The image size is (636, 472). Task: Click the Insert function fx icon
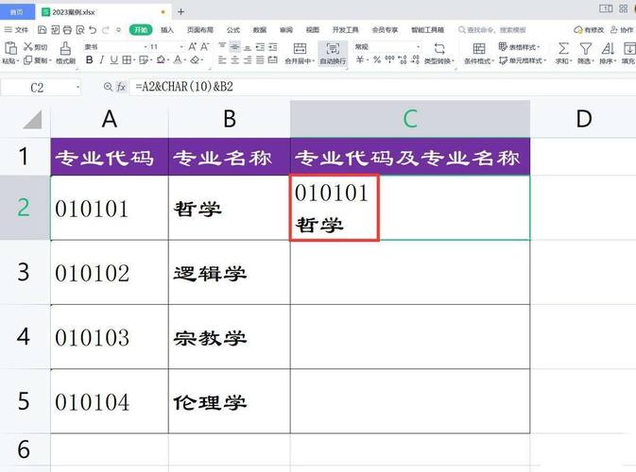121,87
